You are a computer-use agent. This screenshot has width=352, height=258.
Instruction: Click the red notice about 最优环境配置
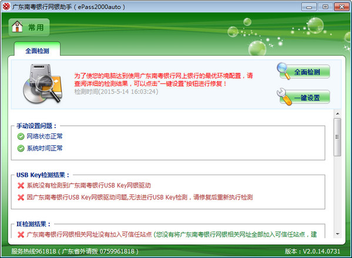163,79
